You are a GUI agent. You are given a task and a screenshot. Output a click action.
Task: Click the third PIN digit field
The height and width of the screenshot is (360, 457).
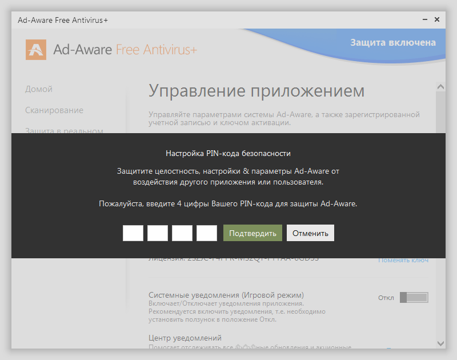pos(182,233)
